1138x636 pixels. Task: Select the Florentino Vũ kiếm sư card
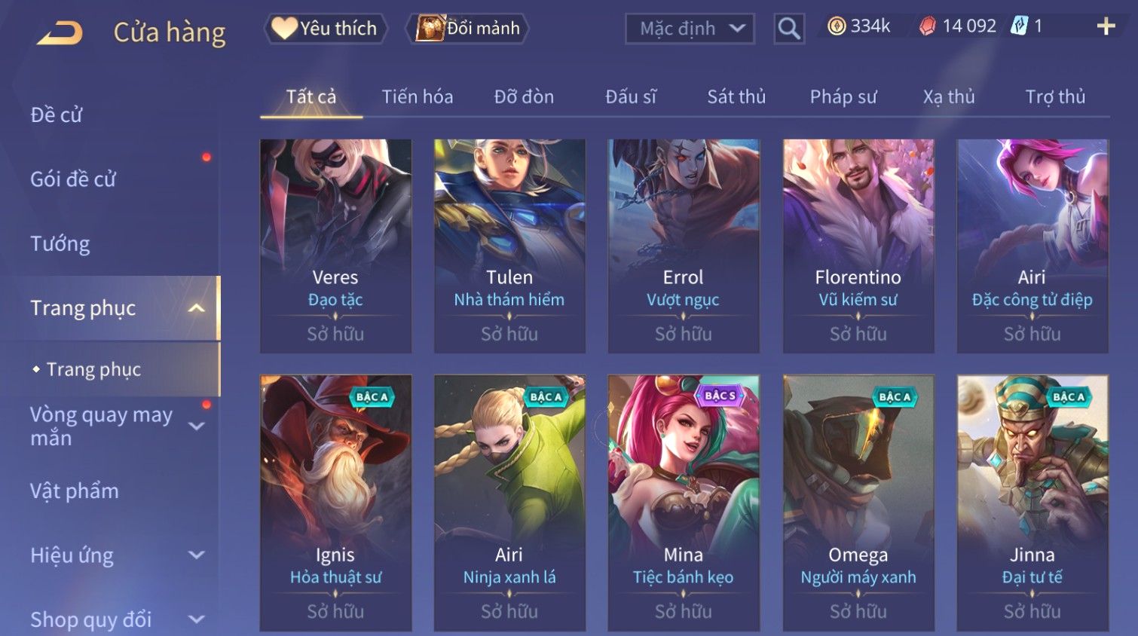[x=858, y=246]
